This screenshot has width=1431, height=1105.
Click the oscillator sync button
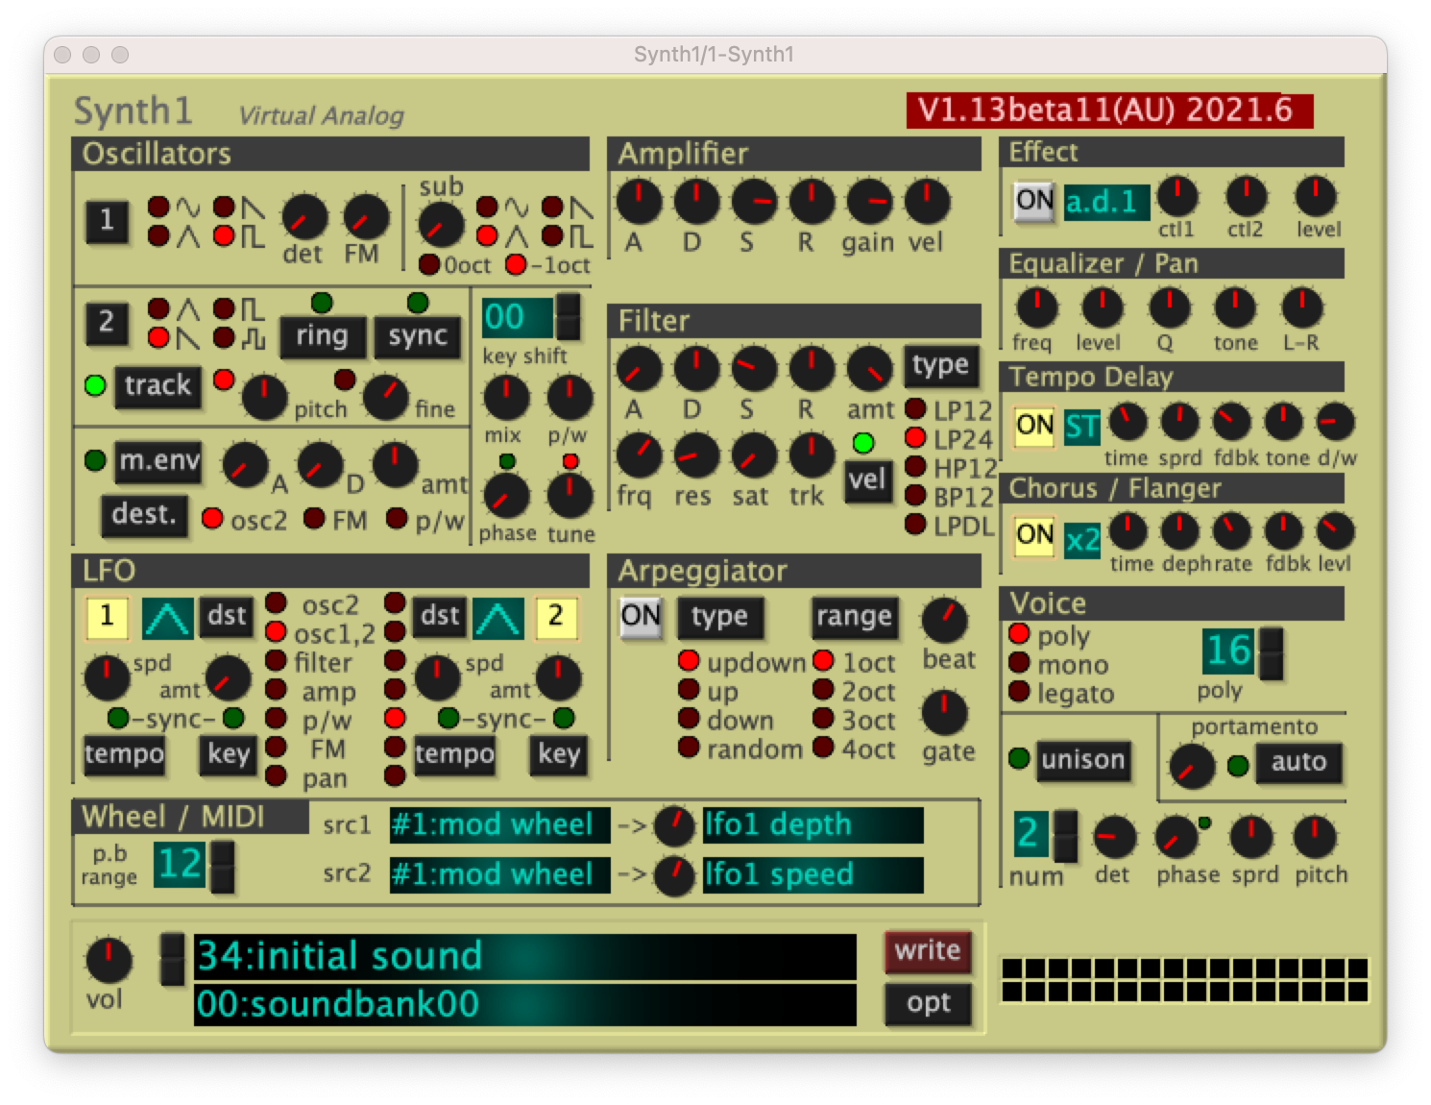point(418,336)
